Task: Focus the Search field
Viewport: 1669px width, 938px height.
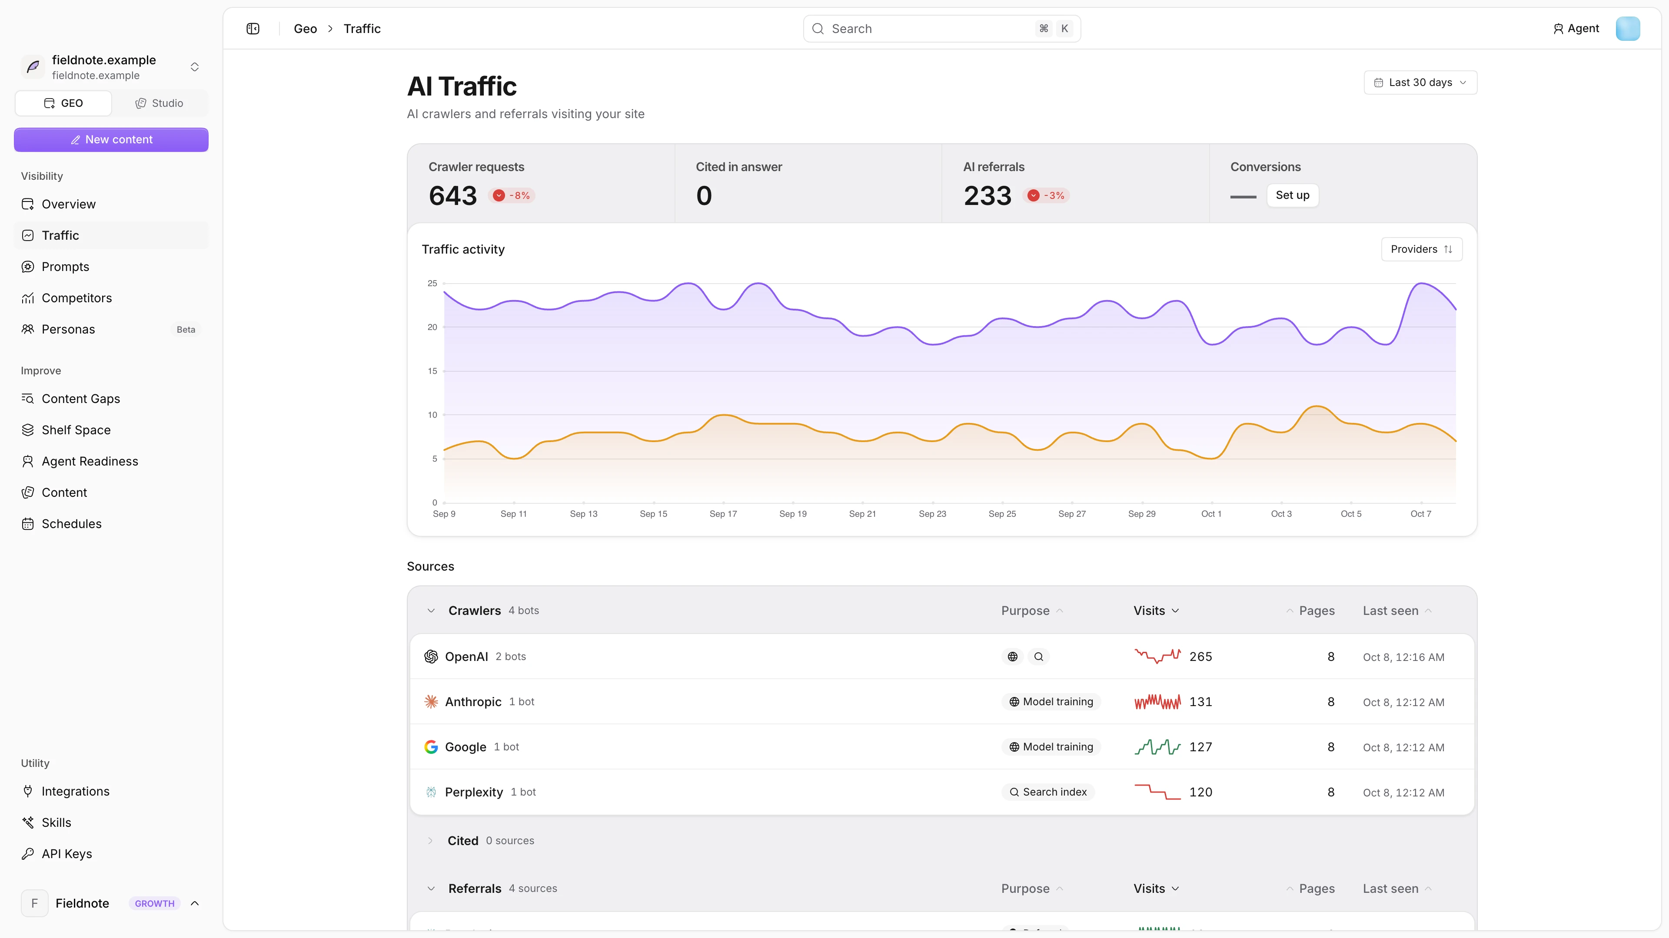Action: (x=941, y=29)
